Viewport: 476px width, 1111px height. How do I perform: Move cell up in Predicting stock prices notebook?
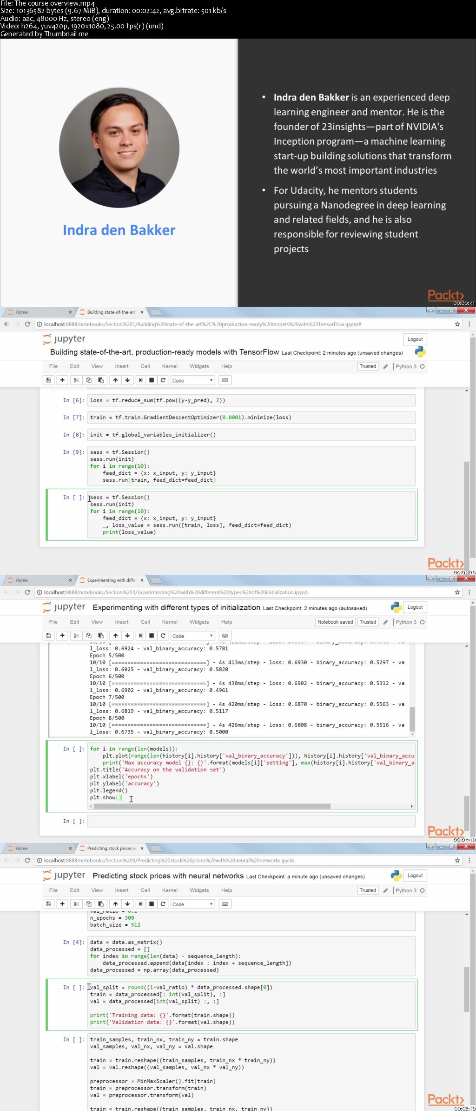click(x=115, y=904)
